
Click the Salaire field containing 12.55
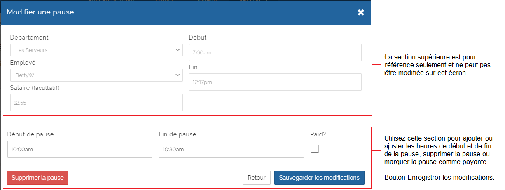pyautogui.click(x=96, y=103)
